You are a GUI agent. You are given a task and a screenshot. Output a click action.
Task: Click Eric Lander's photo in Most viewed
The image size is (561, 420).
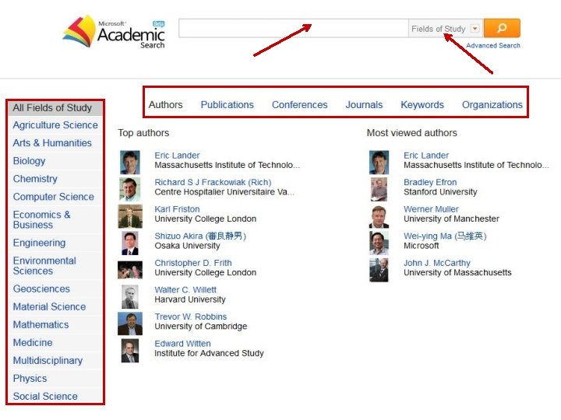[x=379, y=162]
